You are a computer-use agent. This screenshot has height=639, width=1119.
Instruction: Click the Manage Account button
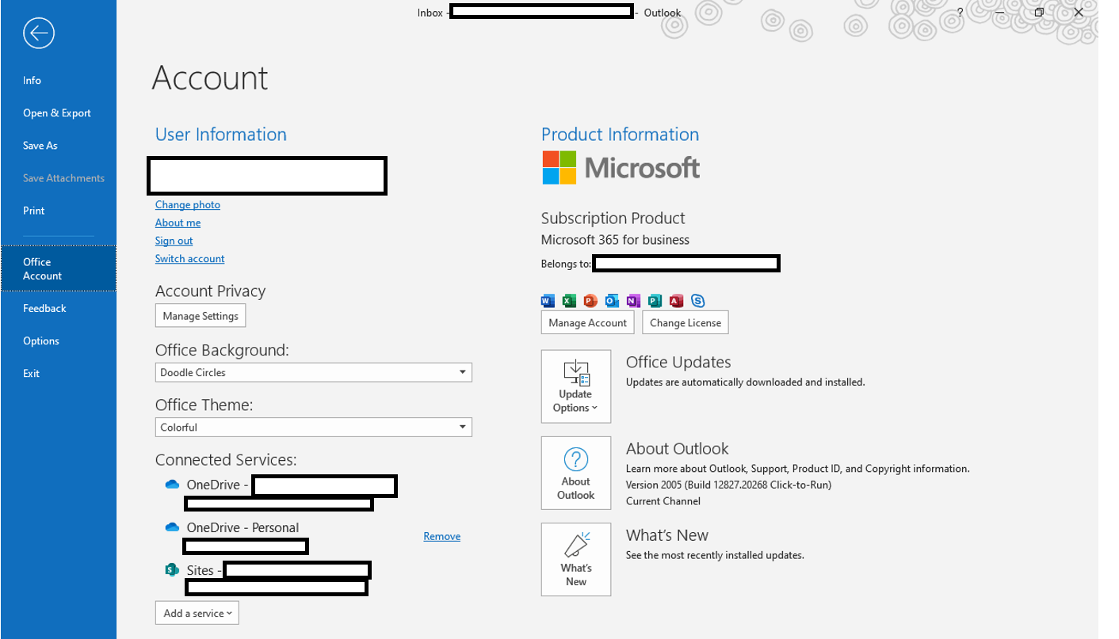click(x=588, y=323)
